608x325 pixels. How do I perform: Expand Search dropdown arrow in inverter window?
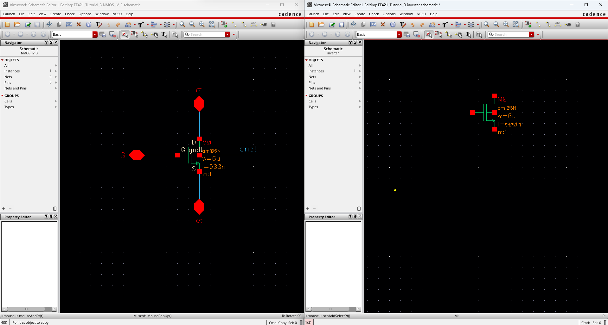coord(531,34)
